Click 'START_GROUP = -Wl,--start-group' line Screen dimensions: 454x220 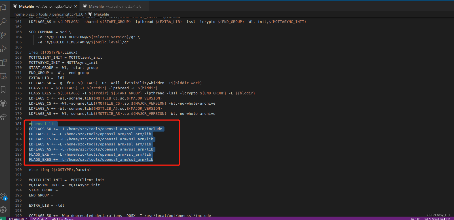click(63, 67)
